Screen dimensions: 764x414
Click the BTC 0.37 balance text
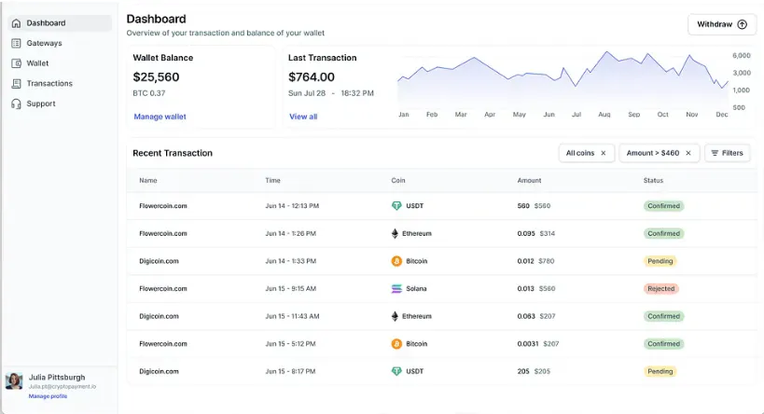click(149, 93)
